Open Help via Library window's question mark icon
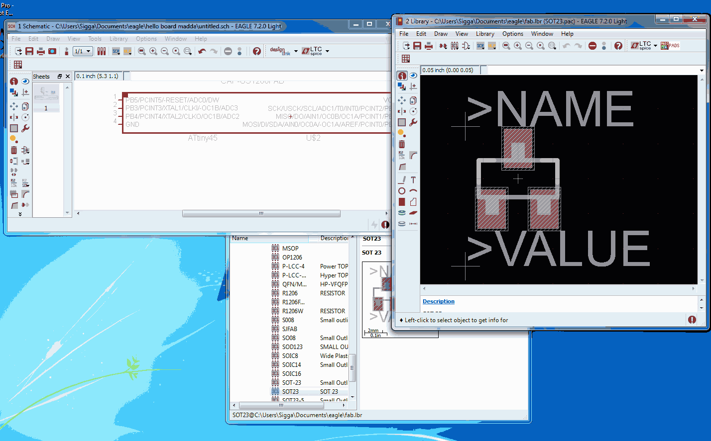The height and width of the screenshot is (441, 711). coord(618,46)
